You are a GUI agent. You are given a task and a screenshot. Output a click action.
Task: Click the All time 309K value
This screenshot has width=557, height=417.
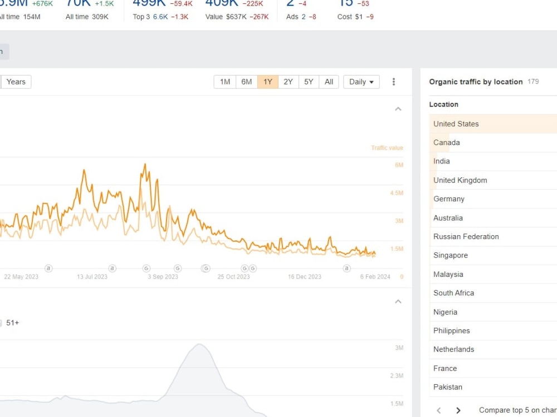point(87,17)
